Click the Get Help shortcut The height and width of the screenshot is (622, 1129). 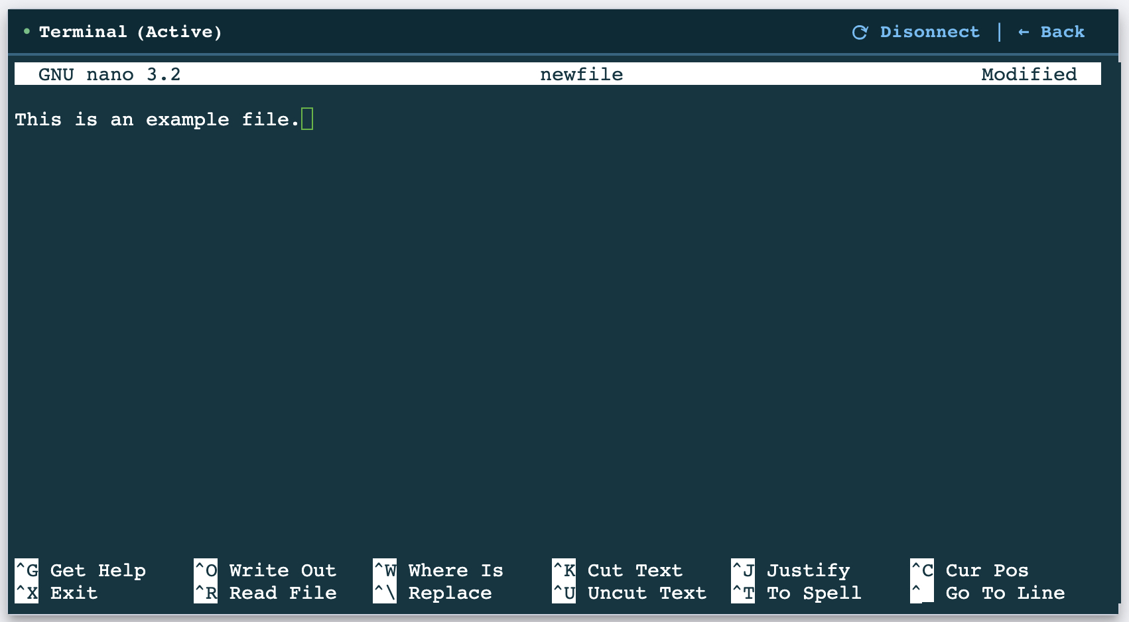pyautogui.click(x=96, y=570)
